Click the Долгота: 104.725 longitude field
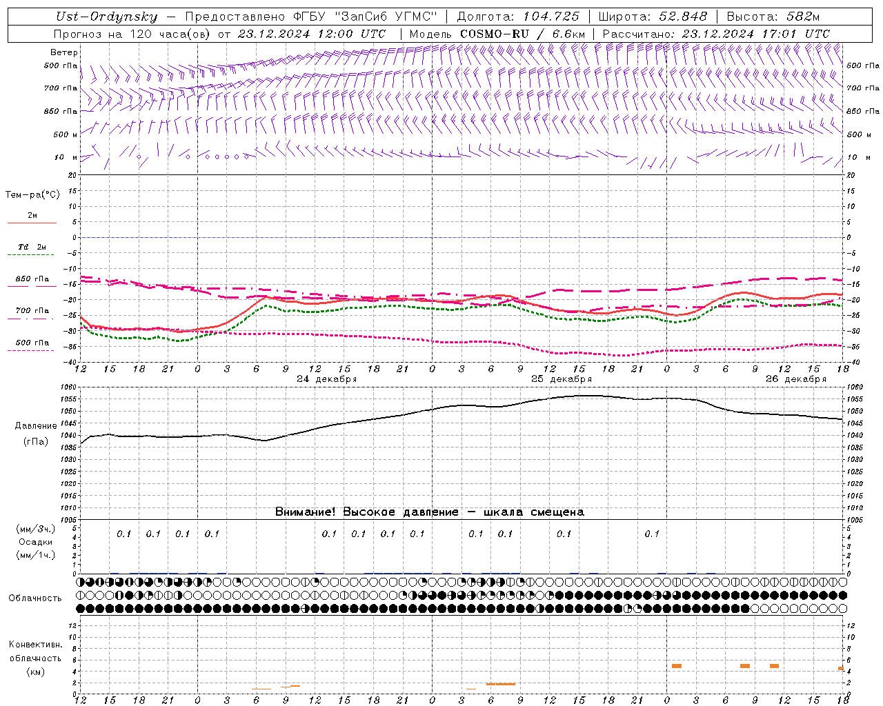The image size is (883, 706). point(518,17)
